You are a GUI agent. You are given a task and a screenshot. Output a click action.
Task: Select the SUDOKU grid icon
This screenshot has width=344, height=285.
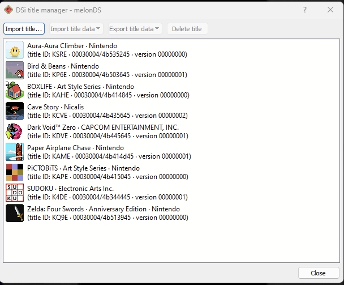pos(14,193)
